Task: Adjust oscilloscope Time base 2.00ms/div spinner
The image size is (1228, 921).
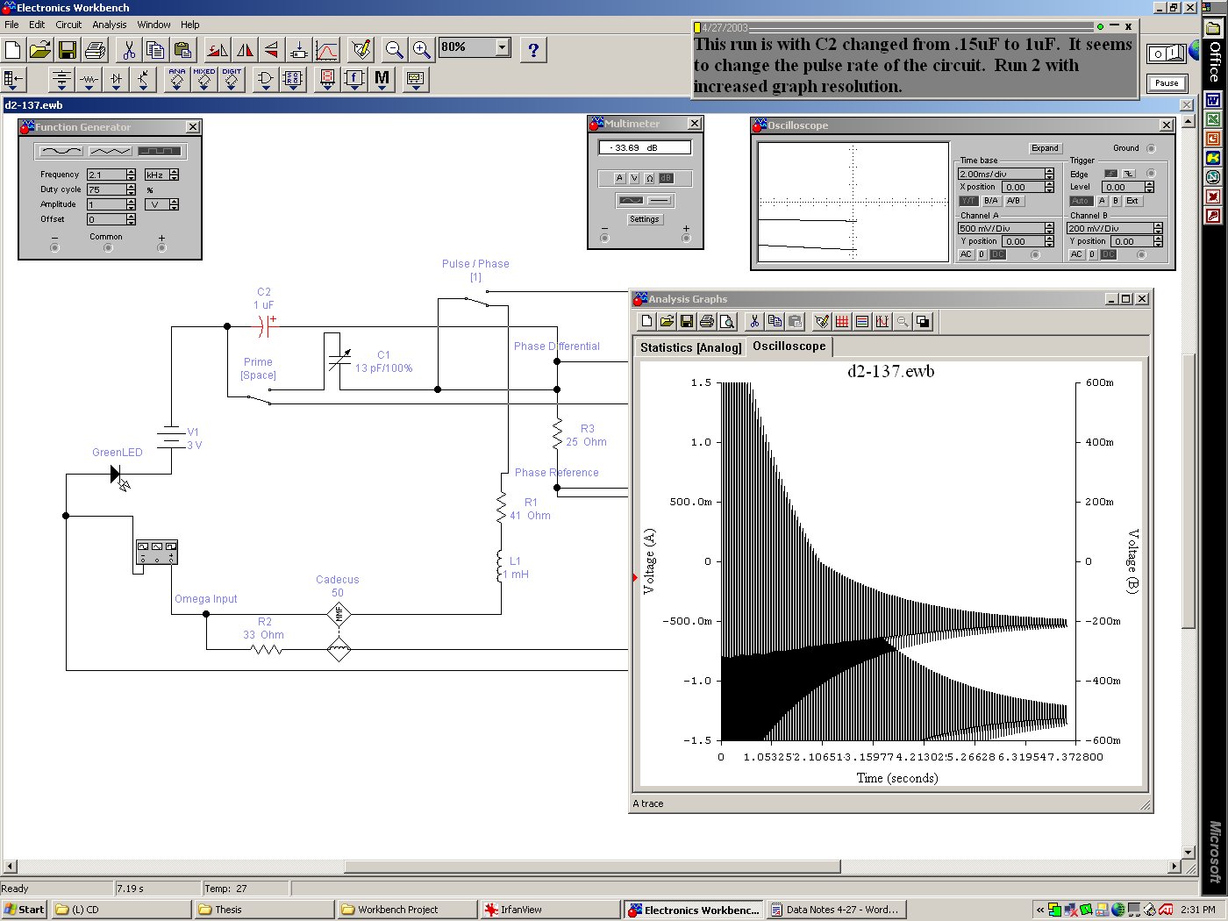Action: [1049, 174]
